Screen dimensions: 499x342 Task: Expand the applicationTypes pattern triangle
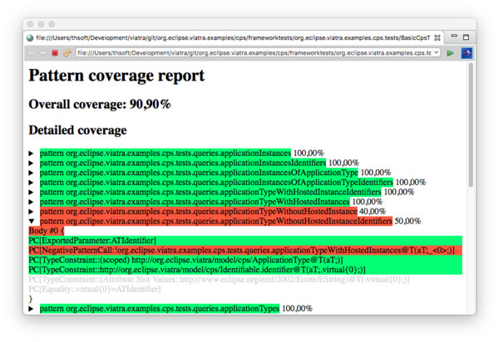coord(31,309)
